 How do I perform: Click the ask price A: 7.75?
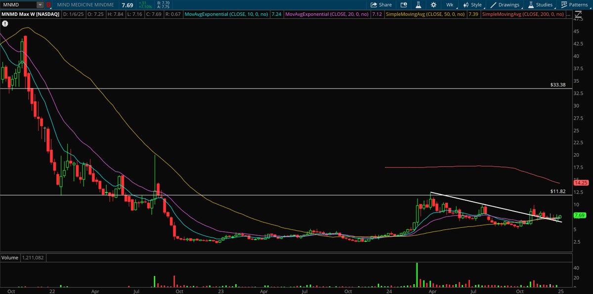click(x=163, y=7)
